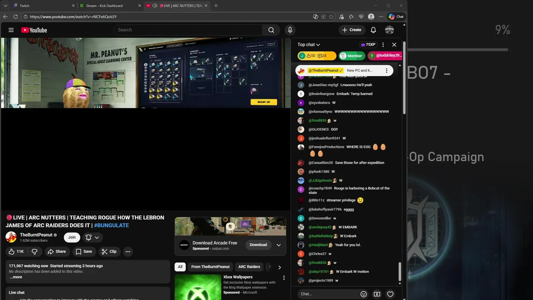Open live chat more options menu
This screenshot has height=300, width=533.
[383, 45]
